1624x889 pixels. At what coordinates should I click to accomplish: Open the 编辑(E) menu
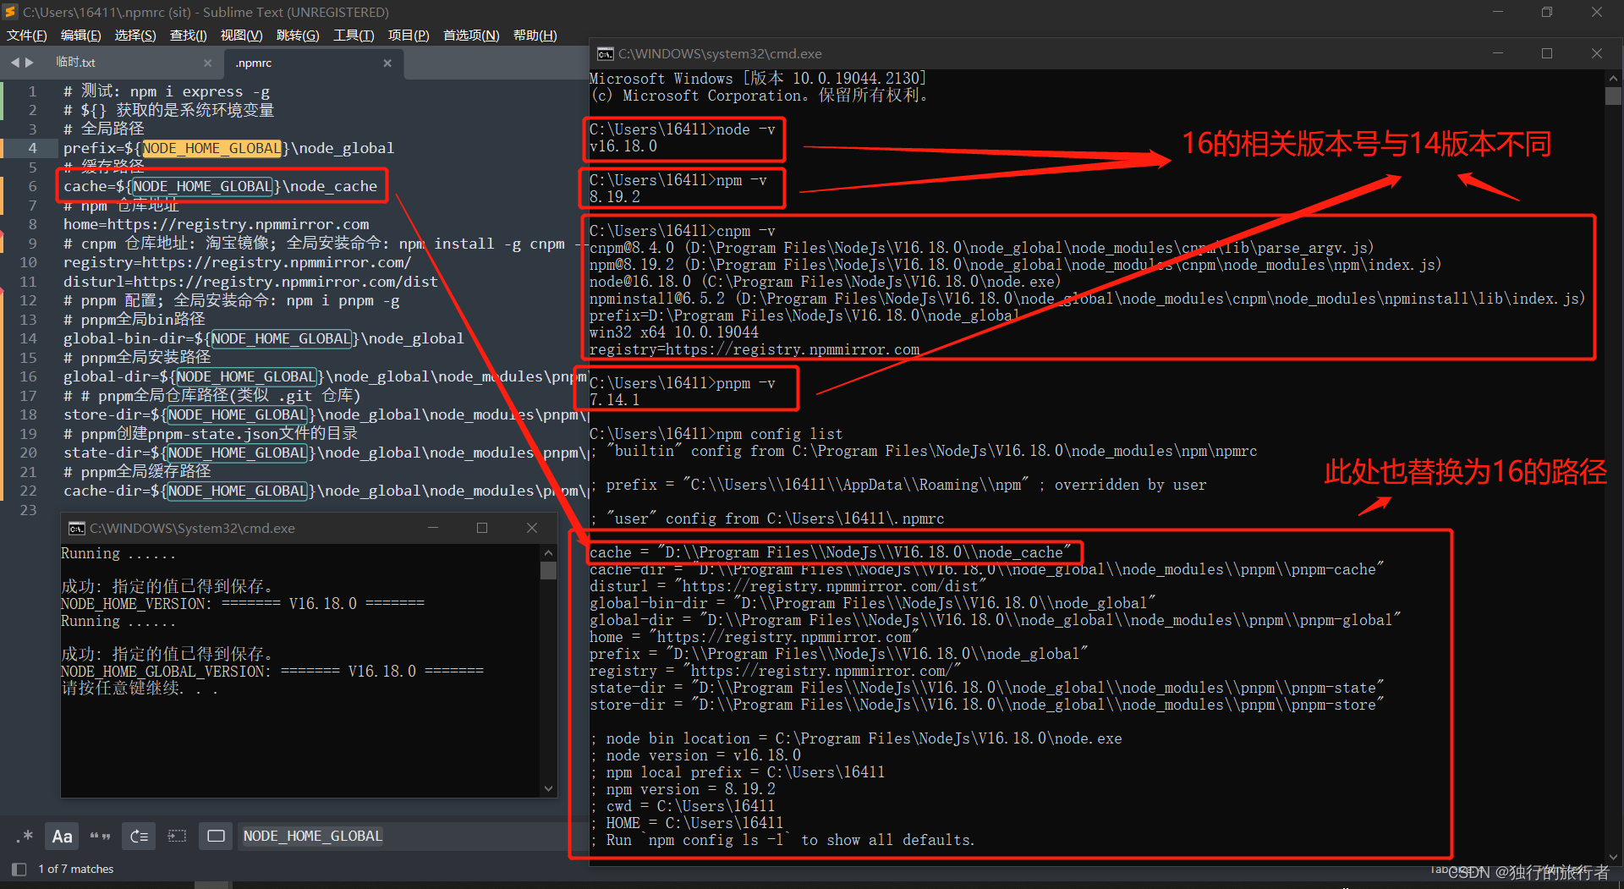(80, 36)
